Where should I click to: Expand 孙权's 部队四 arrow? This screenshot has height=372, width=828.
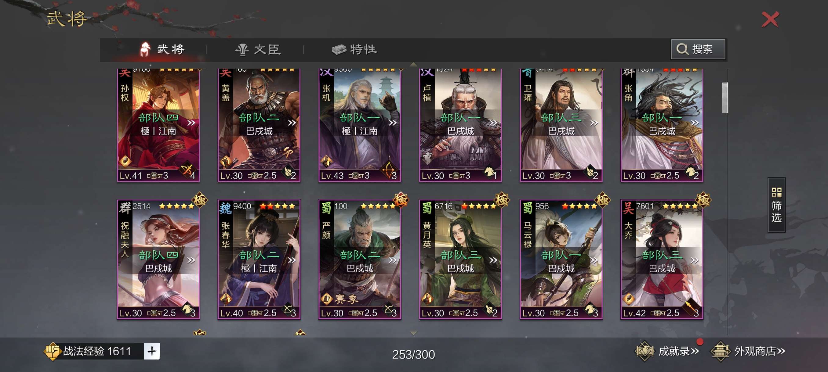191,123
